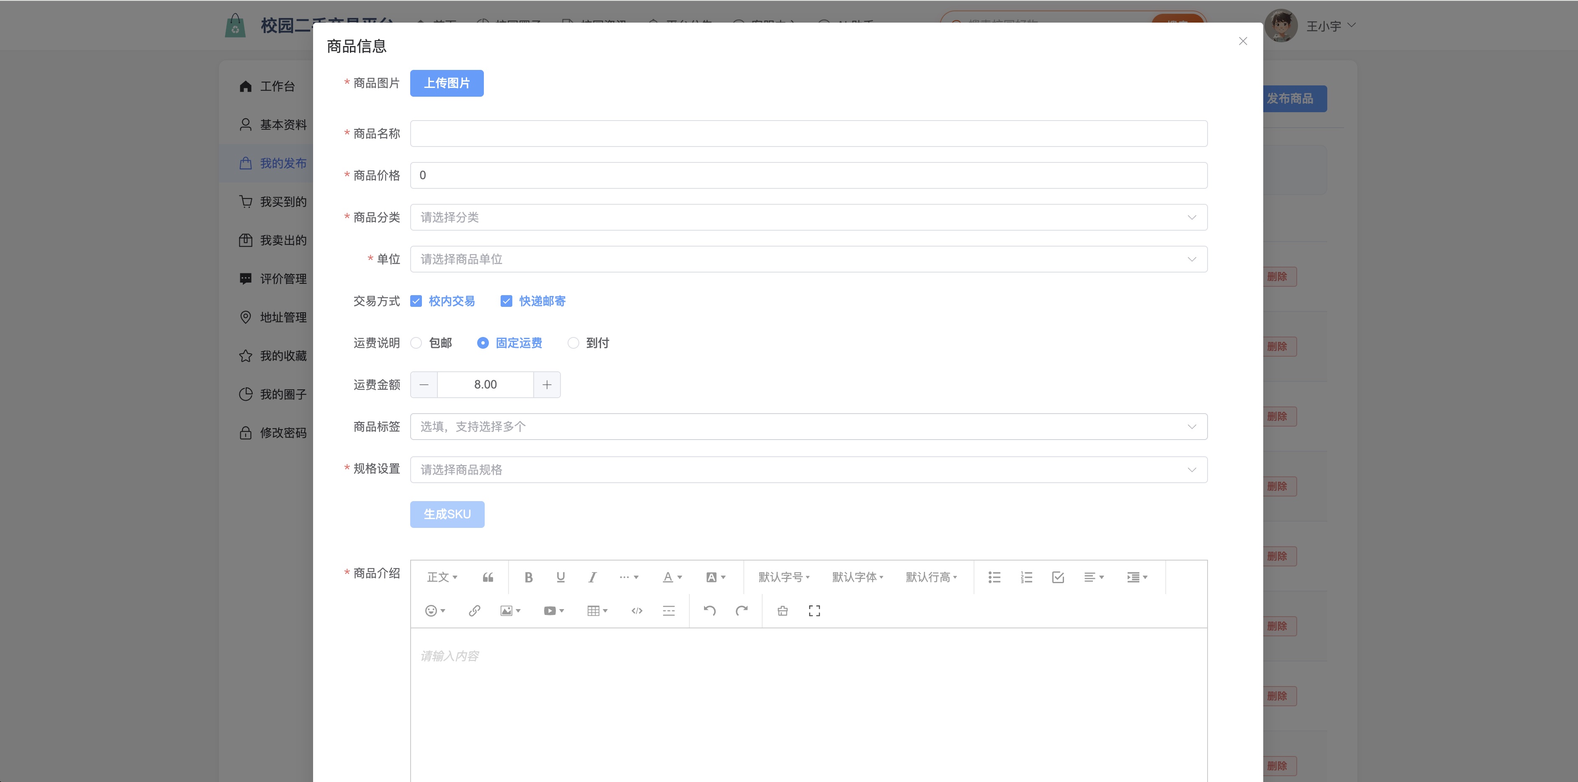Image resolution: width=1578 pixels, height=782 pixels.
Task: Go to 修改密码 in the sidebar
Action: point(267,433)
